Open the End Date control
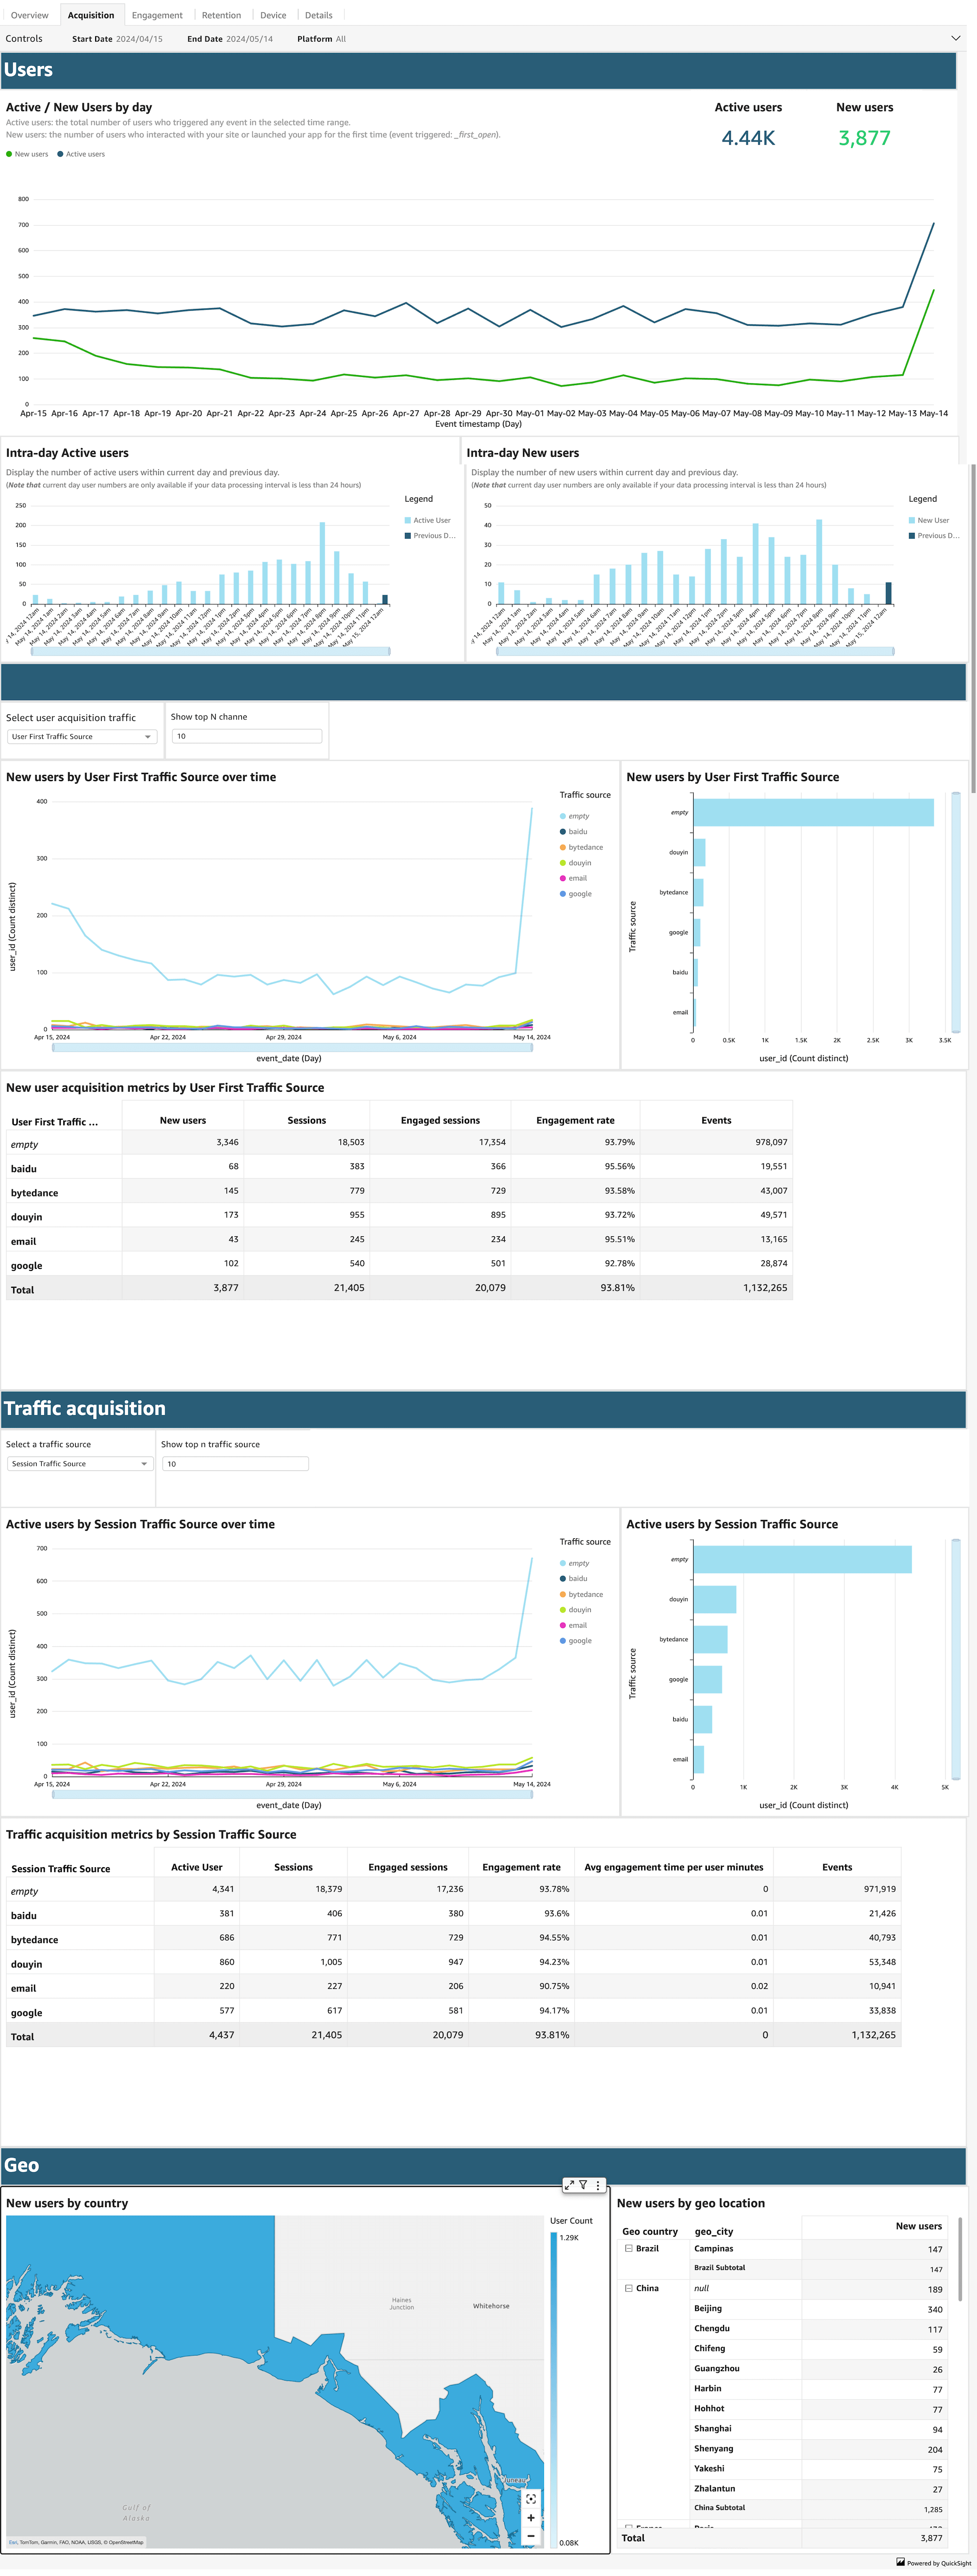The width and height of the screenshot is (977, 2576). pos(230,39)
